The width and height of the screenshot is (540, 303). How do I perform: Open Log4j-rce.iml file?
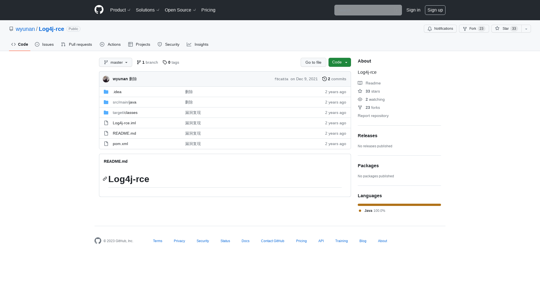(124, 123)
